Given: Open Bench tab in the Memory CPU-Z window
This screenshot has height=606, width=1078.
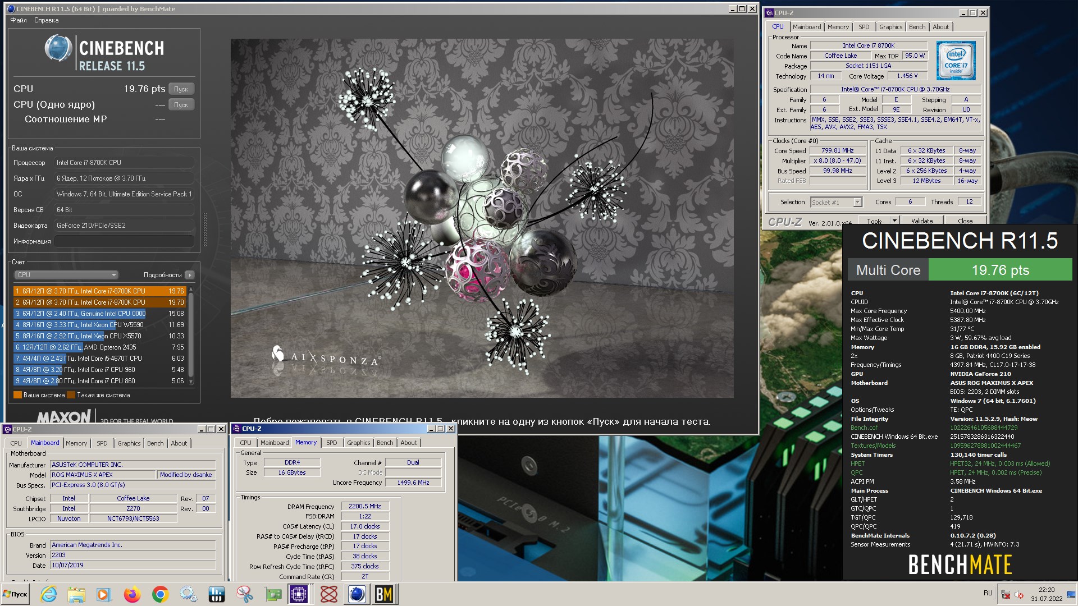Looking at the screenshot, I should click(385, 443).
